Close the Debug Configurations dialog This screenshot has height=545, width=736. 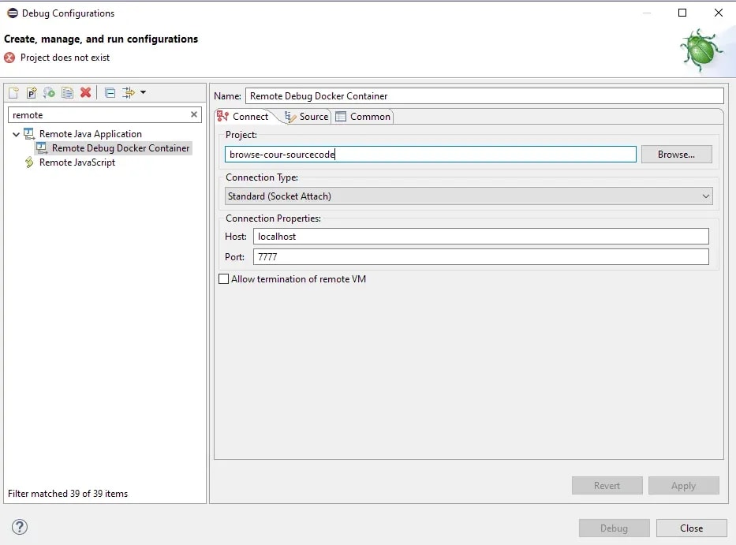[x=691, y=528]
